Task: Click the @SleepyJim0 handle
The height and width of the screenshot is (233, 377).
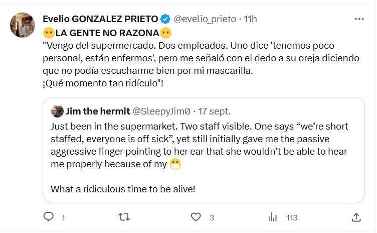Action: [160, 111]
